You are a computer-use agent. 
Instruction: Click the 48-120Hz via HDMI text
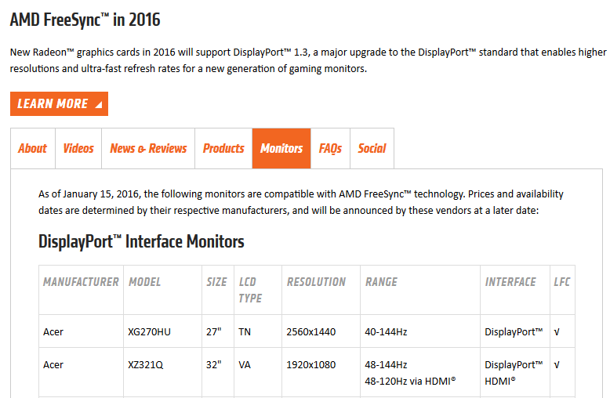pos(410,382)
